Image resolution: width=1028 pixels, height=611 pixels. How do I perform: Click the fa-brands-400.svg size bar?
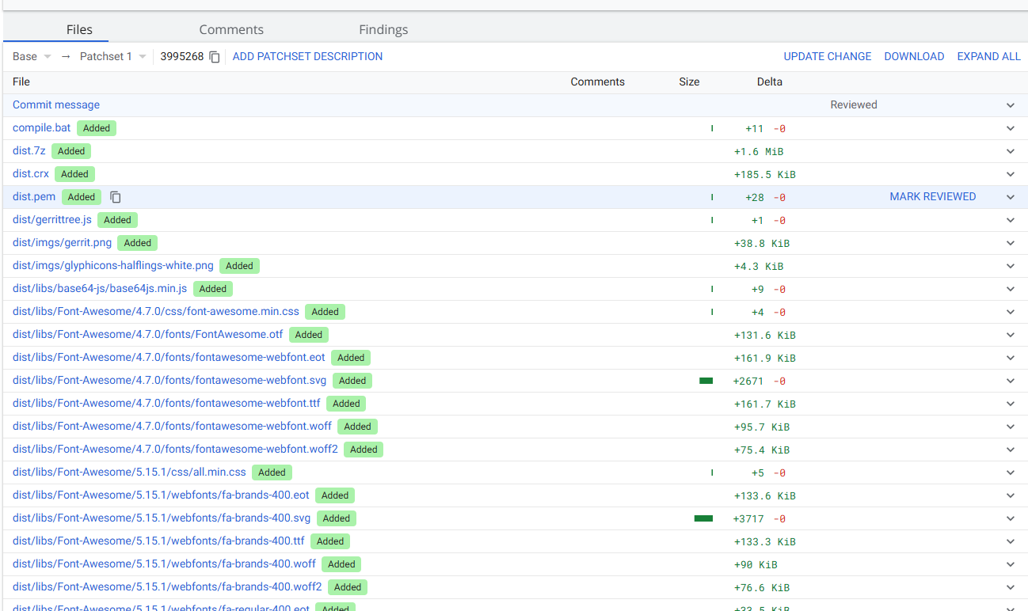pos(703,518)
